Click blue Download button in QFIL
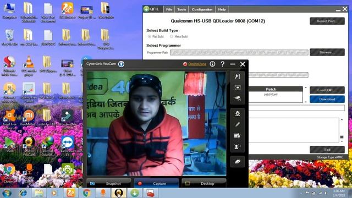Screen dimensions: 352x198 (x=327, y=99)
